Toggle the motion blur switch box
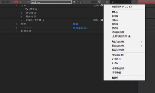This screenshot has height=93, width=155. tap(92, 2)
